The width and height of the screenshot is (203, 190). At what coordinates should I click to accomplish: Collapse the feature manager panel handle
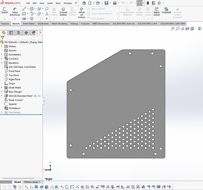[43, 101]
